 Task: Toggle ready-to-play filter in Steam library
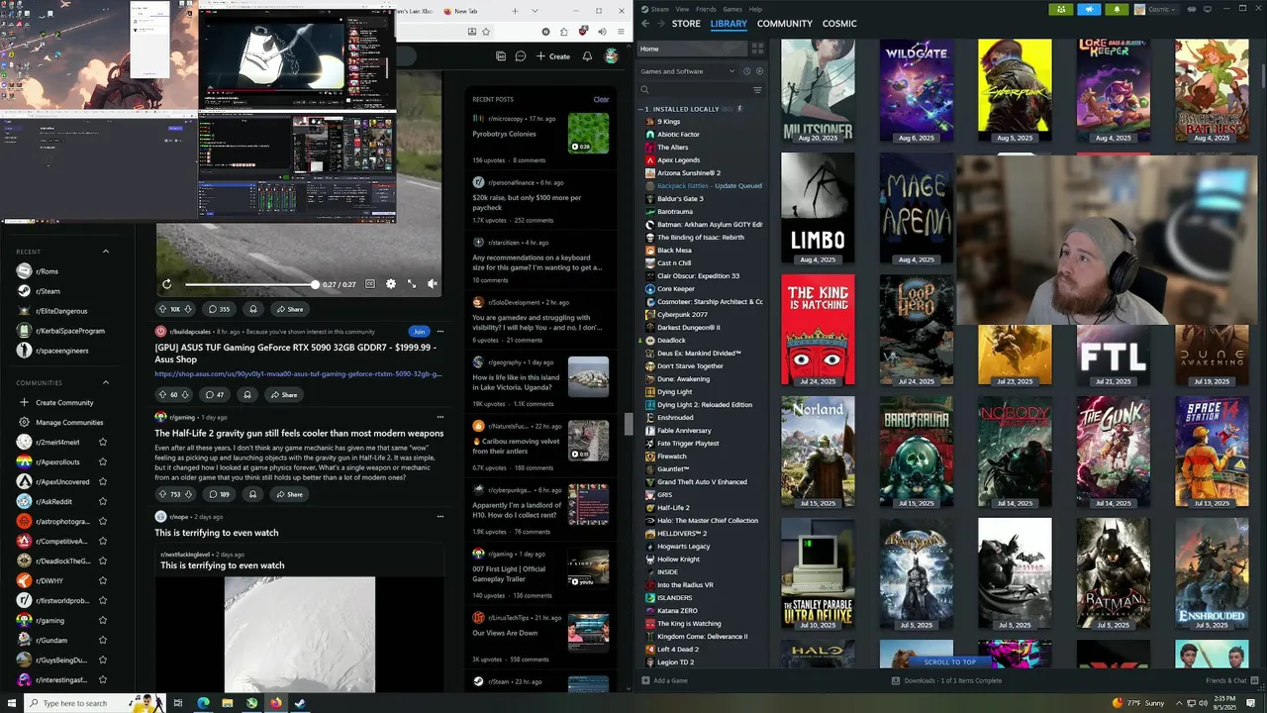pos(759,71)
